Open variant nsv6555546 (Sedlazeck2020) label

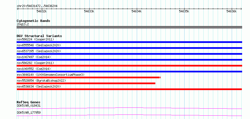[39, 45]
